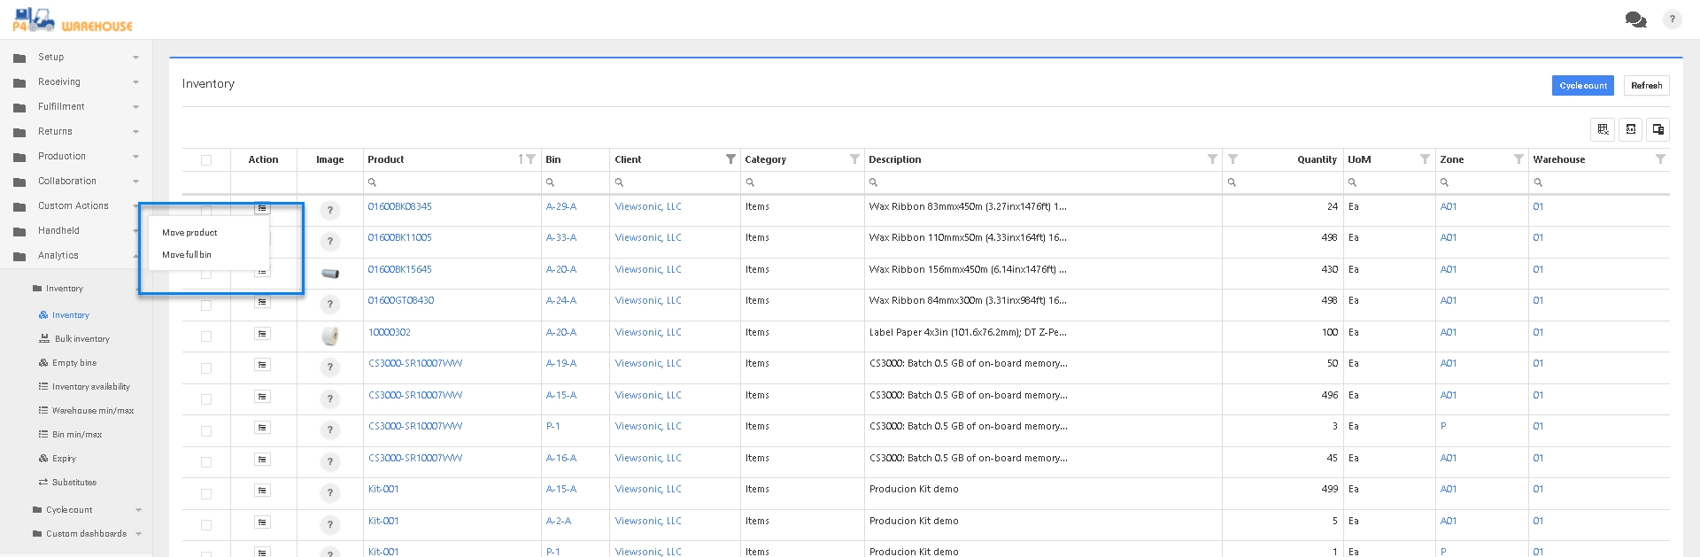Open the chat messages icon
The height and width of the screenshot is (557, 1700).
point(1634,19)
